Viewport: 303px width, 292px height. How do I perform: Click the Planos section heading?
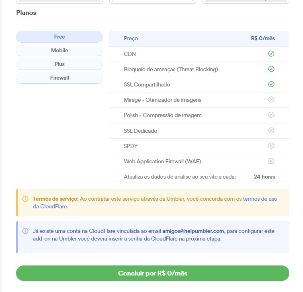click(26, 13)
